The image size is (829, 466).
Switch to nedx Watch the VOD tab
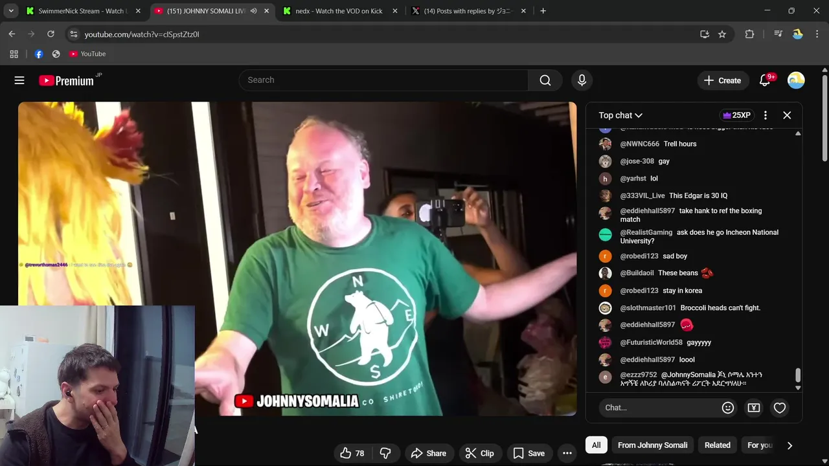(339, 11)
